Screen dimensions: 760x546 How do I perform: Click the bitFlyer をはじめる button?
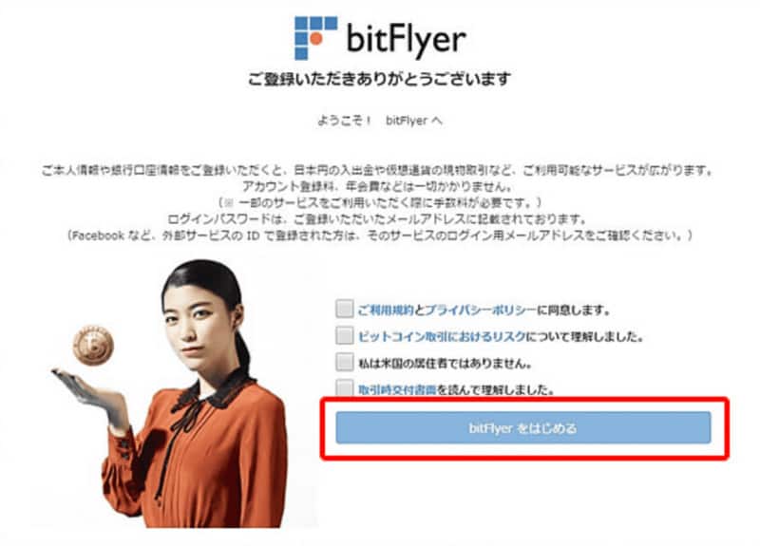[x=523, y=428]
